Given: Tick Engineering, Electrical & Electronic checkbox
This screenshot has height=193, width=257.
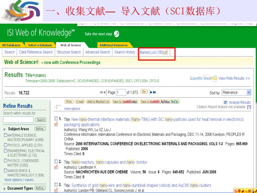Looking at the screenshot, I should [x=6, y=151].
